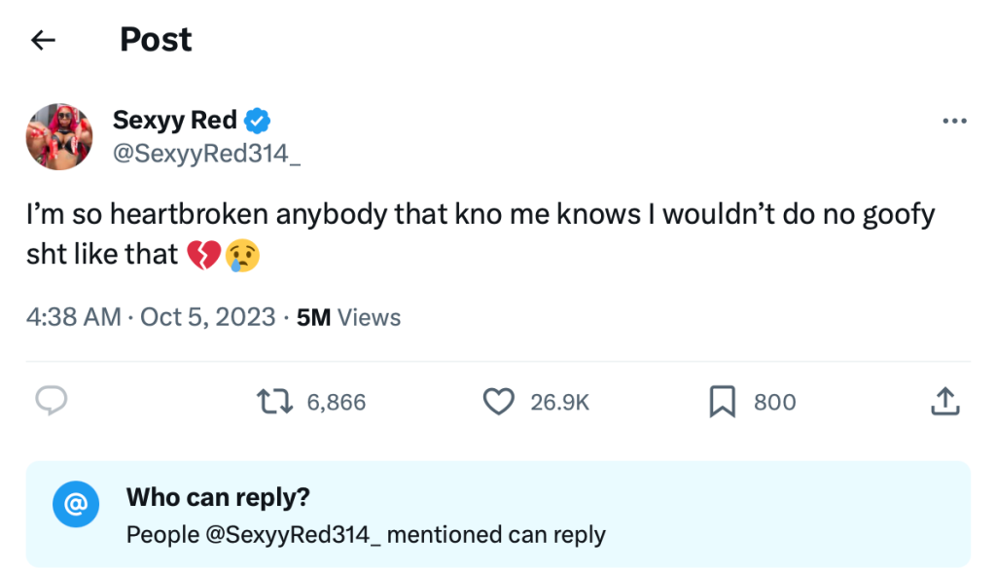The height and width of the screenshot is (571, 996).
Task: View the 26.9K likes count
Action: coord(559,402)
